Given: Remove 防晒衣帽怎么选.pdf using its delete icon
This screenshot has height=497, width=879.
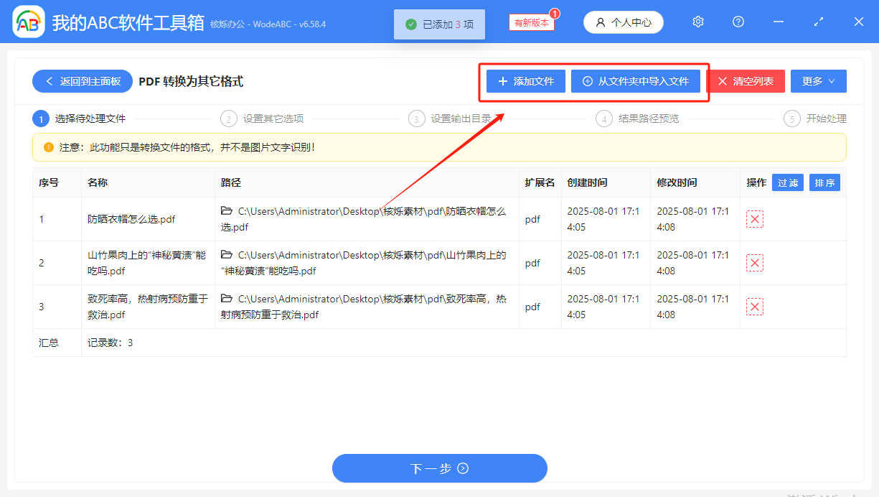Looking at the screenshot, I should click(754, 219).
